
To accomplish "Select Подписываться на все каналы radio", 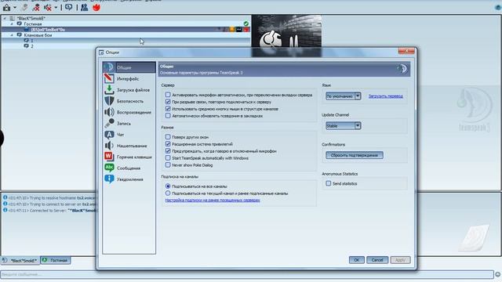I will (x=168, y=186).
